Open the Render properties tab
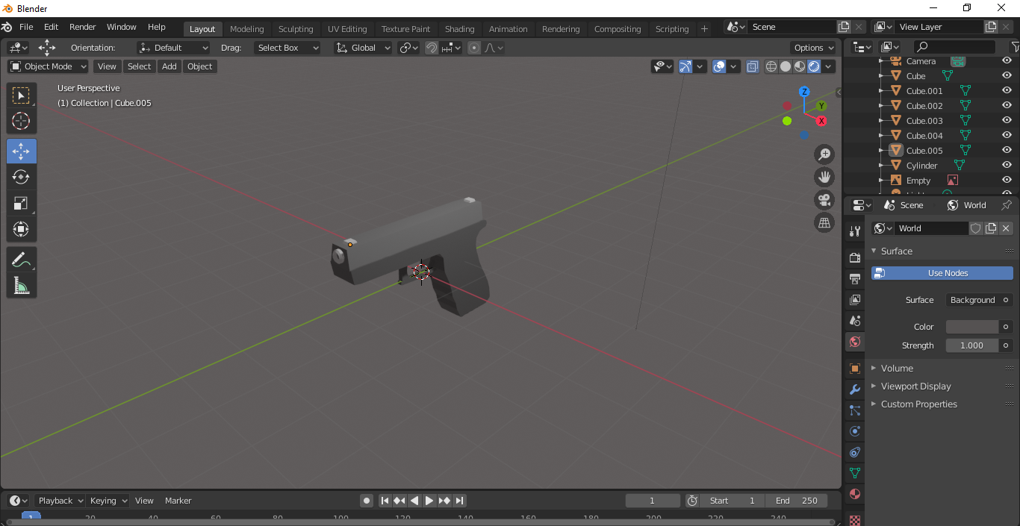 [x=855, y=258]
